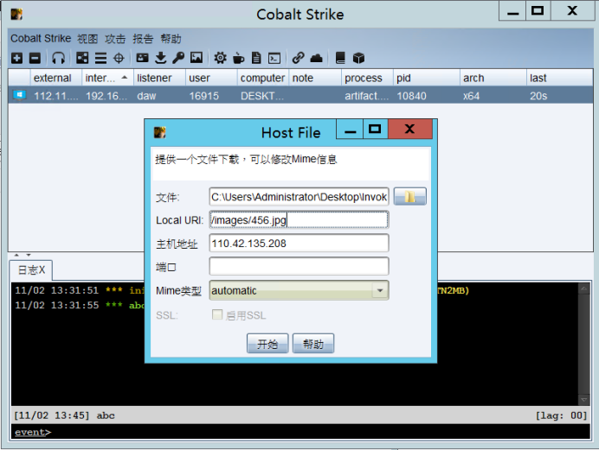The image size is (599, 450).
Task: Click the 主机地址 input field
Action: pyautogui.click(x=299, y=243)
